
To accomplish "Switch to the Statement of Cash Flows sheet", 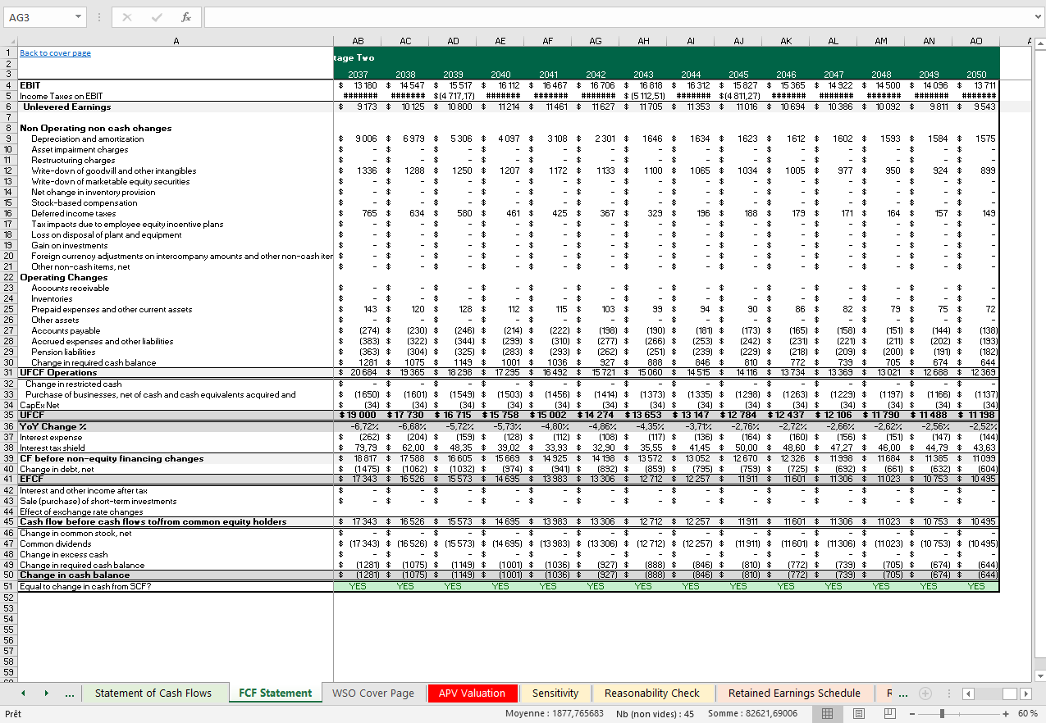I will click(x=153, y=693).
